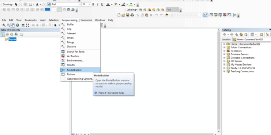Open the Bookmarks menu
Viewport: 271px width, 135px height.
[x=31, y=20]
